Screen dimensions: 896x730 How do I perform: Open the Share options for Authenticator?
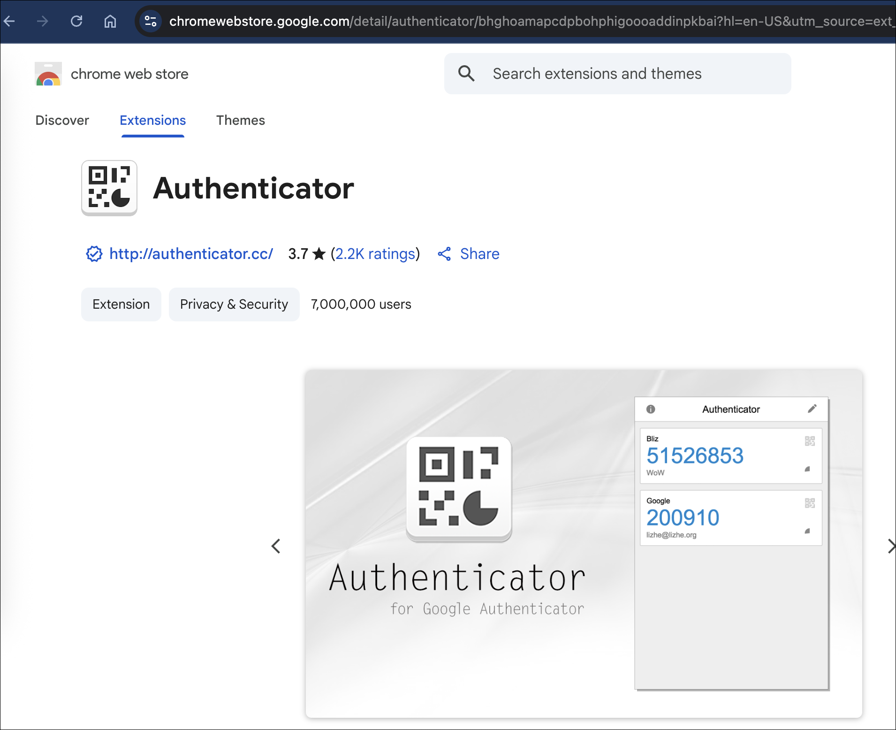[x=469, y=254]
